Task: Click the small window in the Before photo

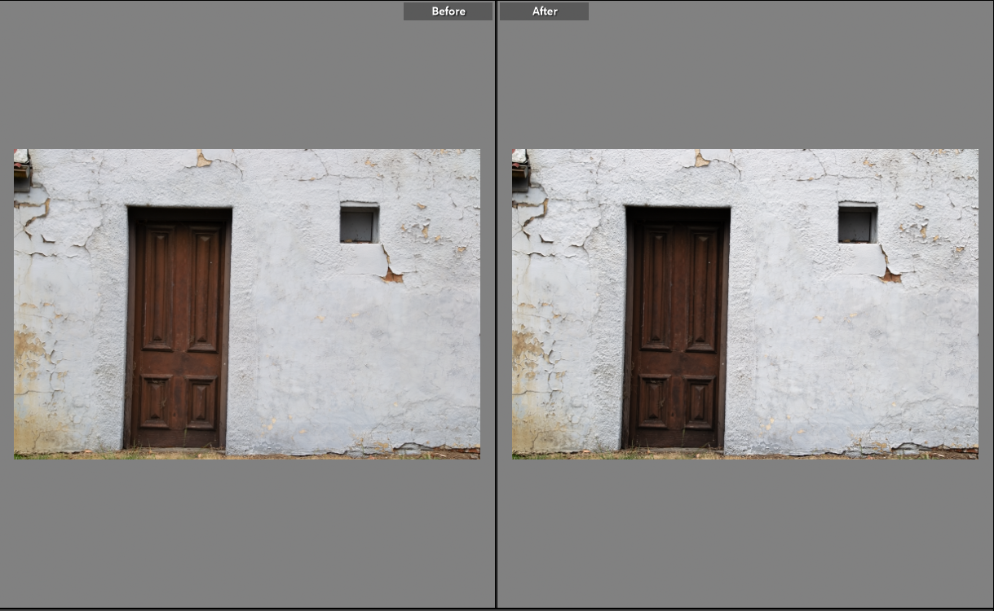Action: tap(358, 222)
